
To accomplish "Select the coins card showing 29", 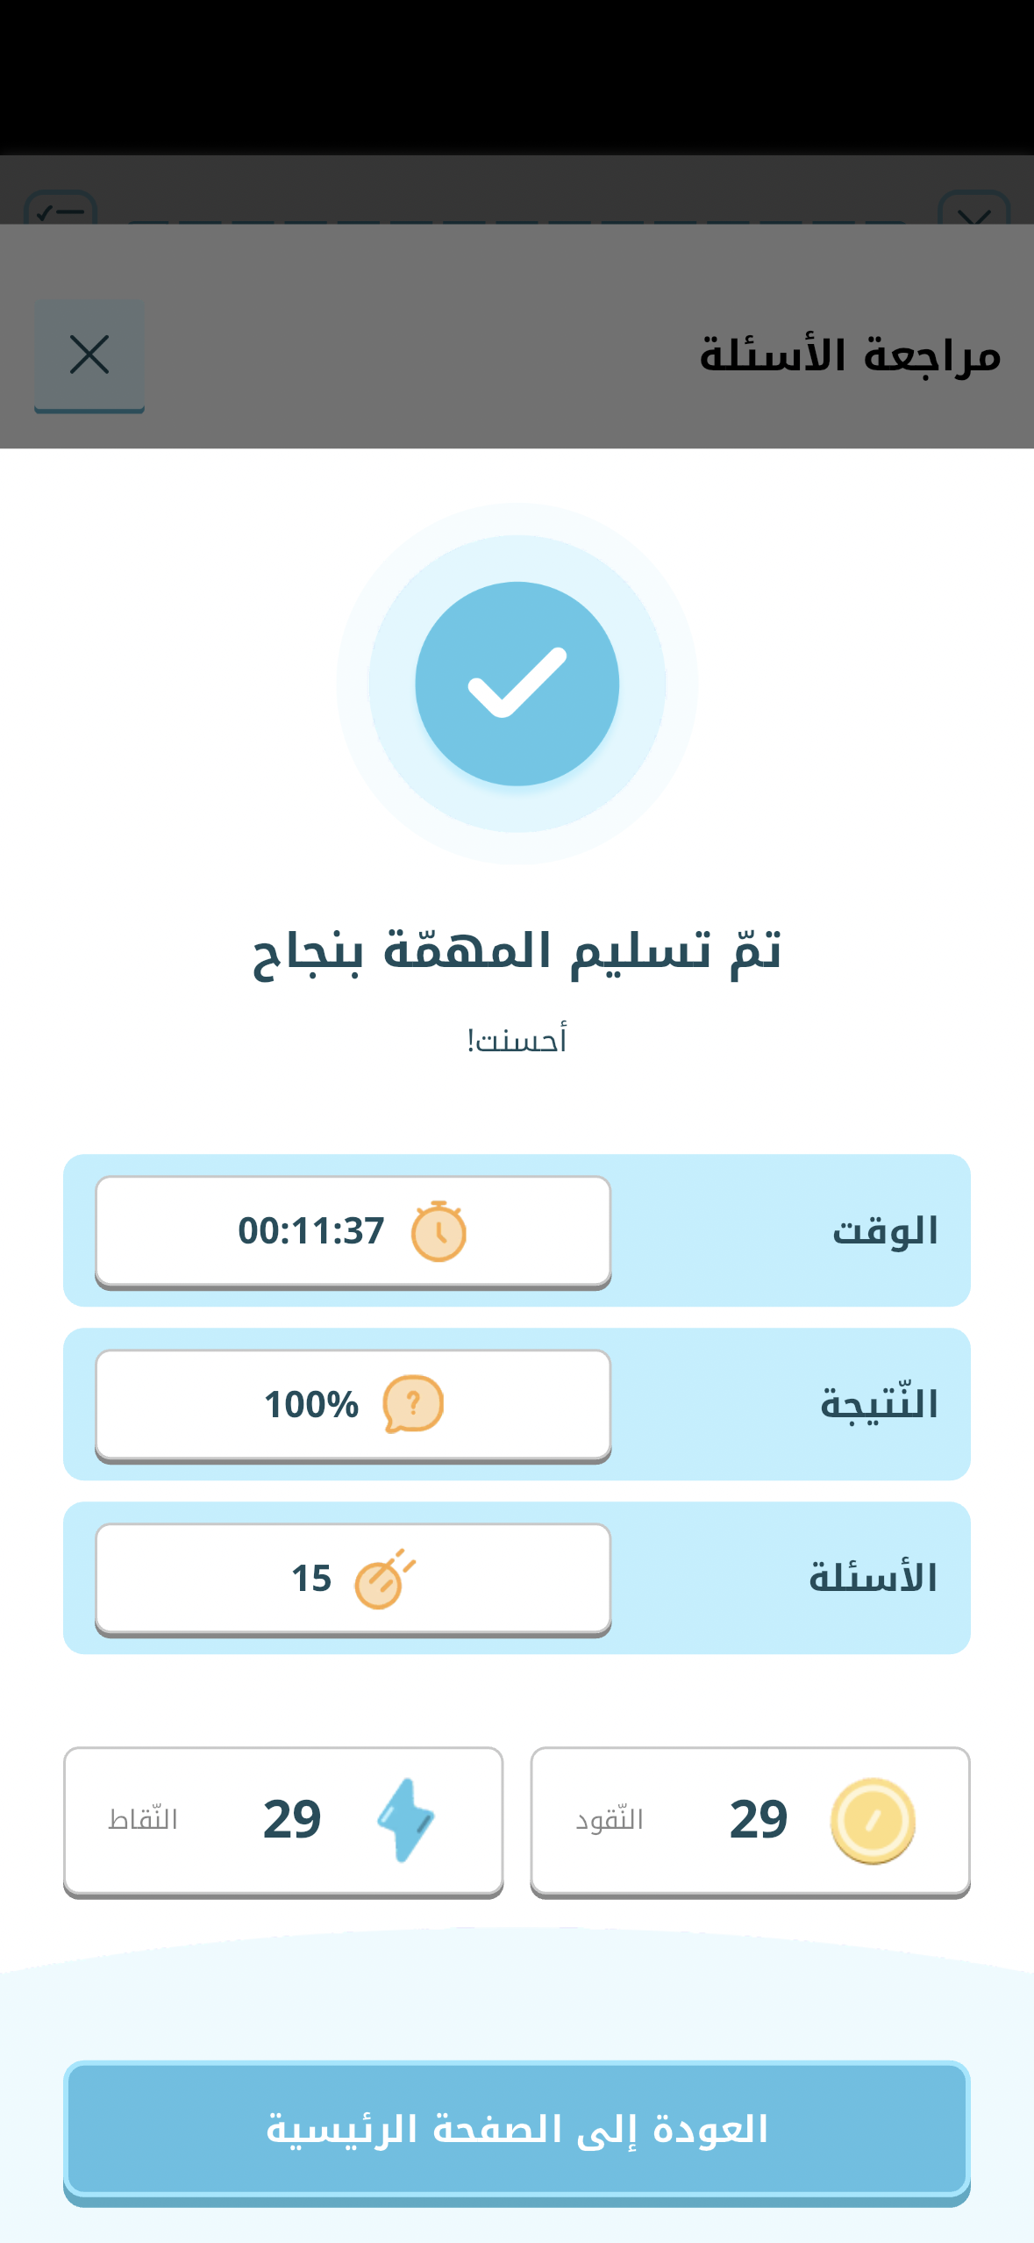I will (750, 1821).
